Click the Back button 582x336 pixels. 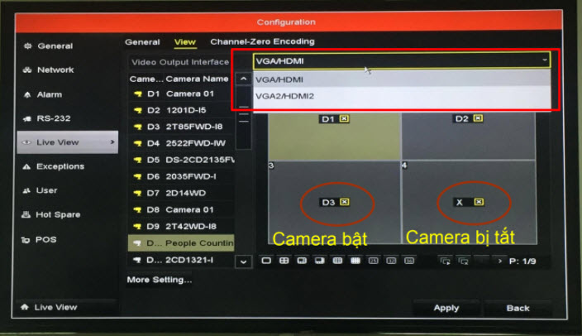518,308
